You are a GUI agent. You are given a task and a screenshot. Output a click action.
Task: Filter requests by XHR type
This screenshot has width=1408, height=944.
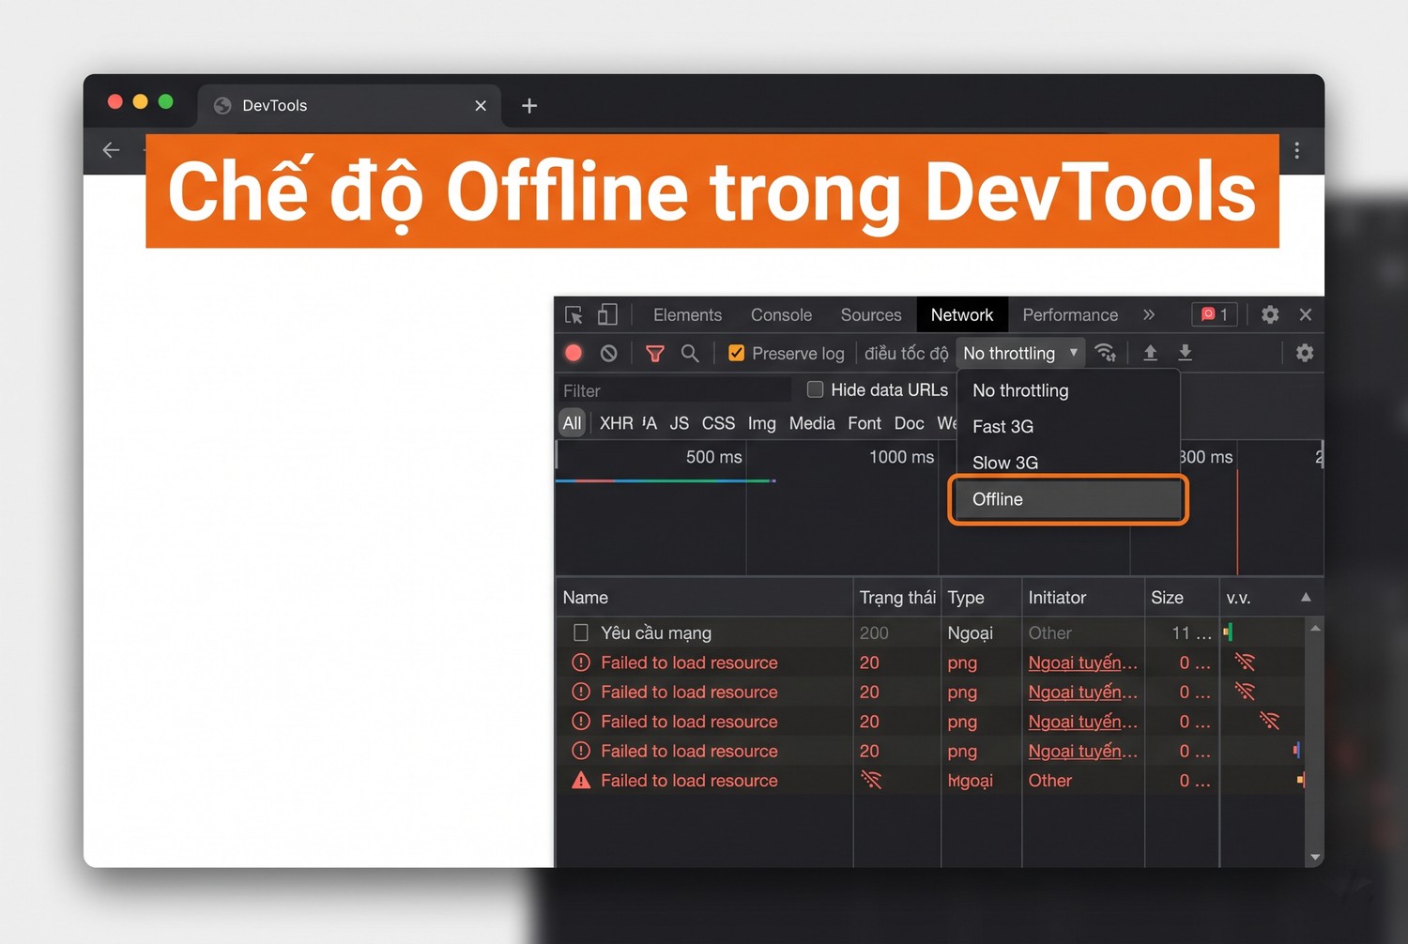click(616, 423)
